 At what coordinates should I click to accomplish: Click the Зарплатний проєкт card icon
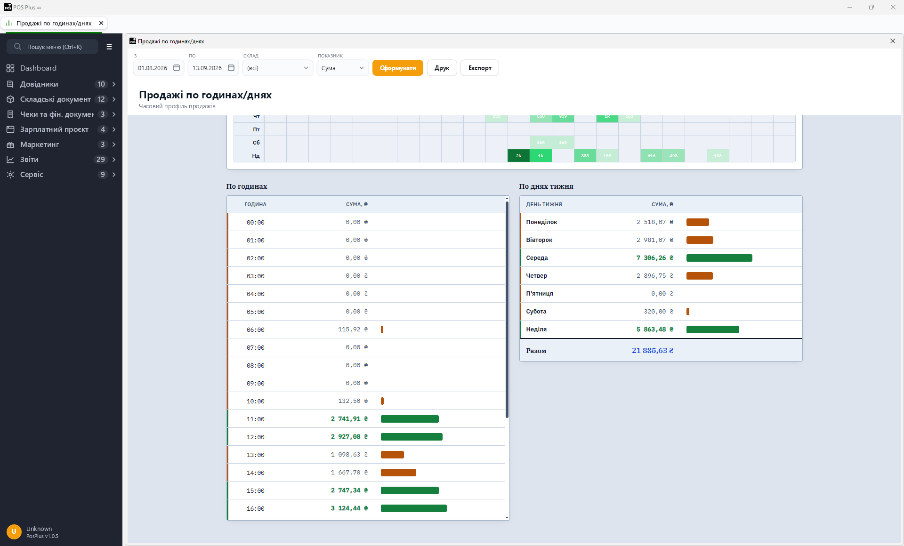click(x=10, y=129)
